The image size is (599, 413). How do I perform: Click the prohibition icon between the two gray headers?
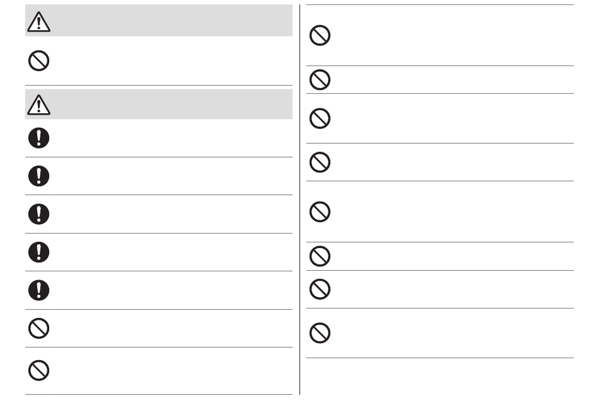coord(38,60)
